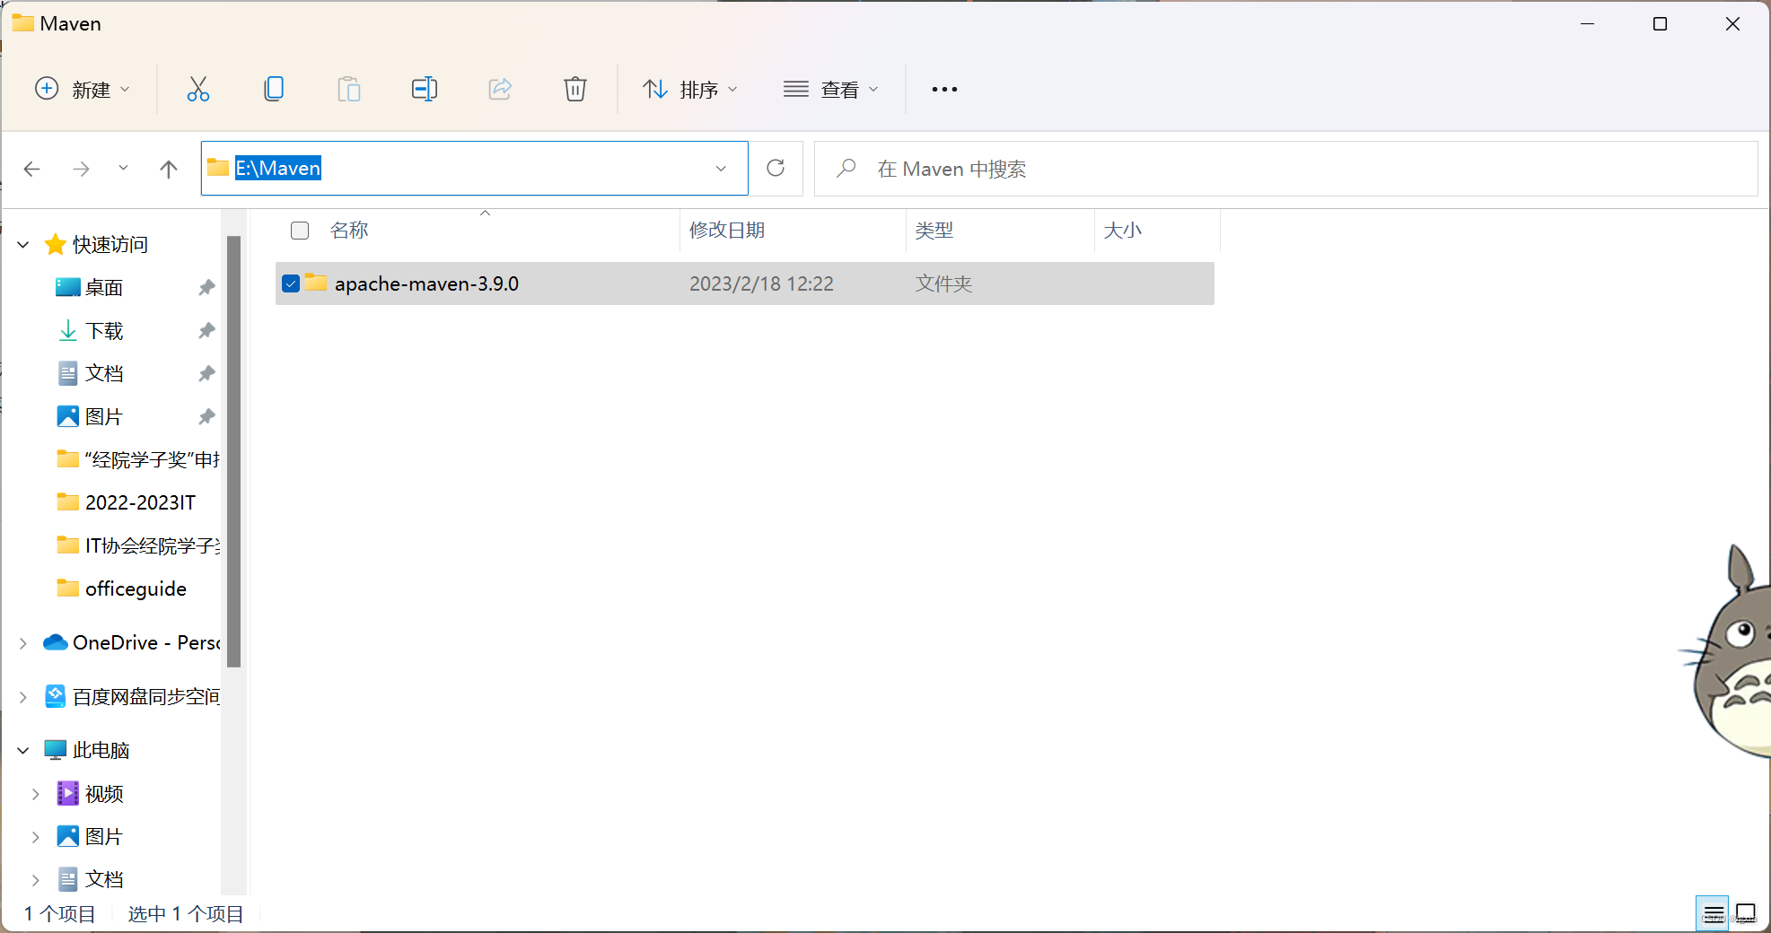The height and width of the screenshot is (933, 1771).
Task: Open the 新建 dropdown menu
Action: [83, 89]
